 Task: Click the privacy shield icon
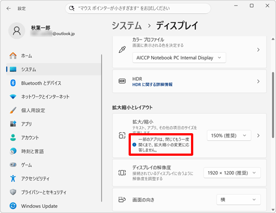pos(13,192)
